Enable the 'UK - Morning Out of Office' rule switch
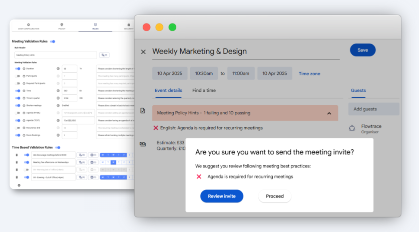 click(x=26, y=170)
